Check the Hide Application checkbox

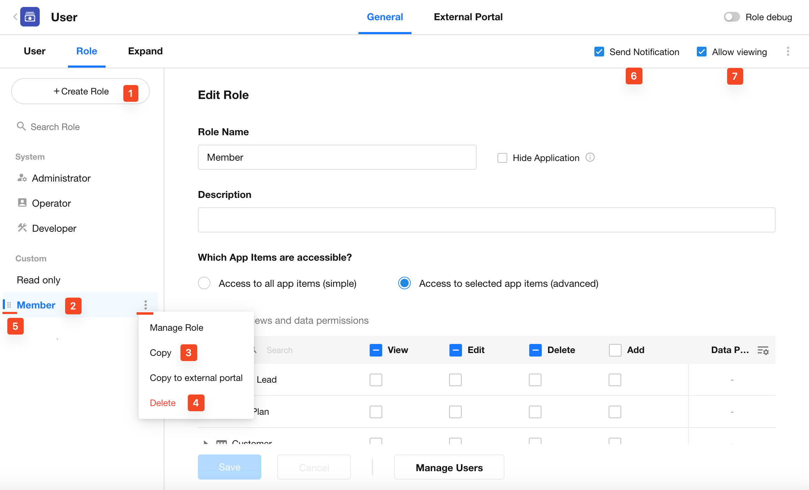click(502, 158)
